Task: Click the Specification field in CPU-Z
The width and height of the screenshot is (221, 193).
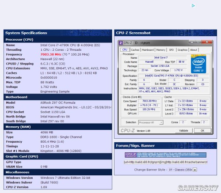Action: 173,76
